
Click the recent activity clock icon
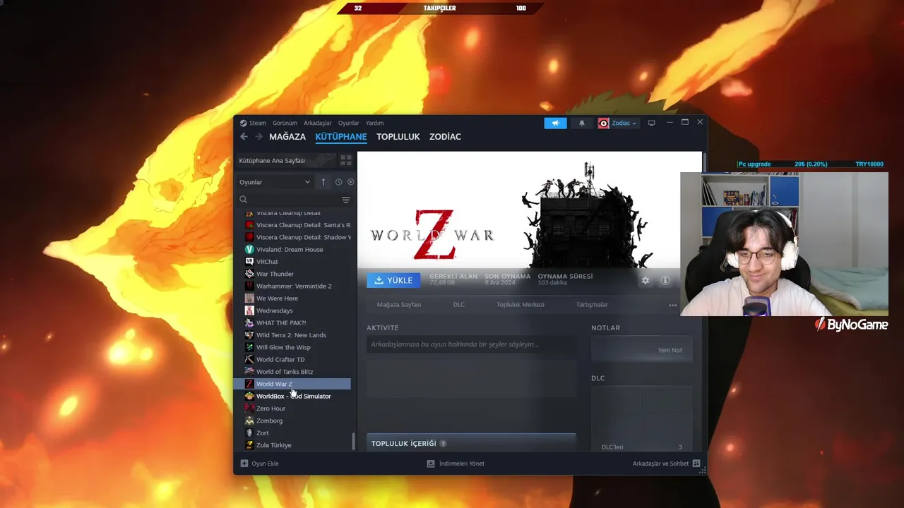[338, 182]
